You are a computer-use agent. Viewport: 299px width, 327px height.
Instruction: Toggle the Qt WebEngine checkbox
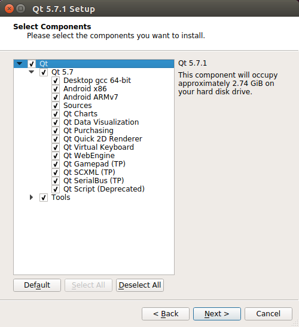coord(56,156)
